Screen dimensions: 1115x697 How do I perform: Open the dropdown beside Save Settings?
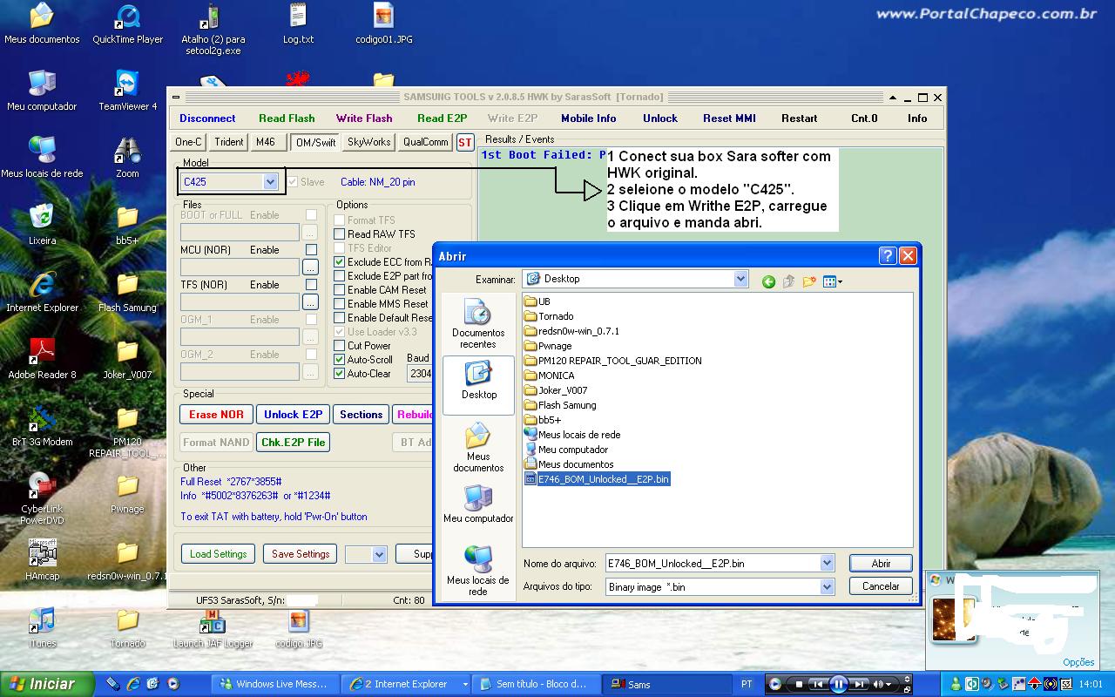click(379, 554)
